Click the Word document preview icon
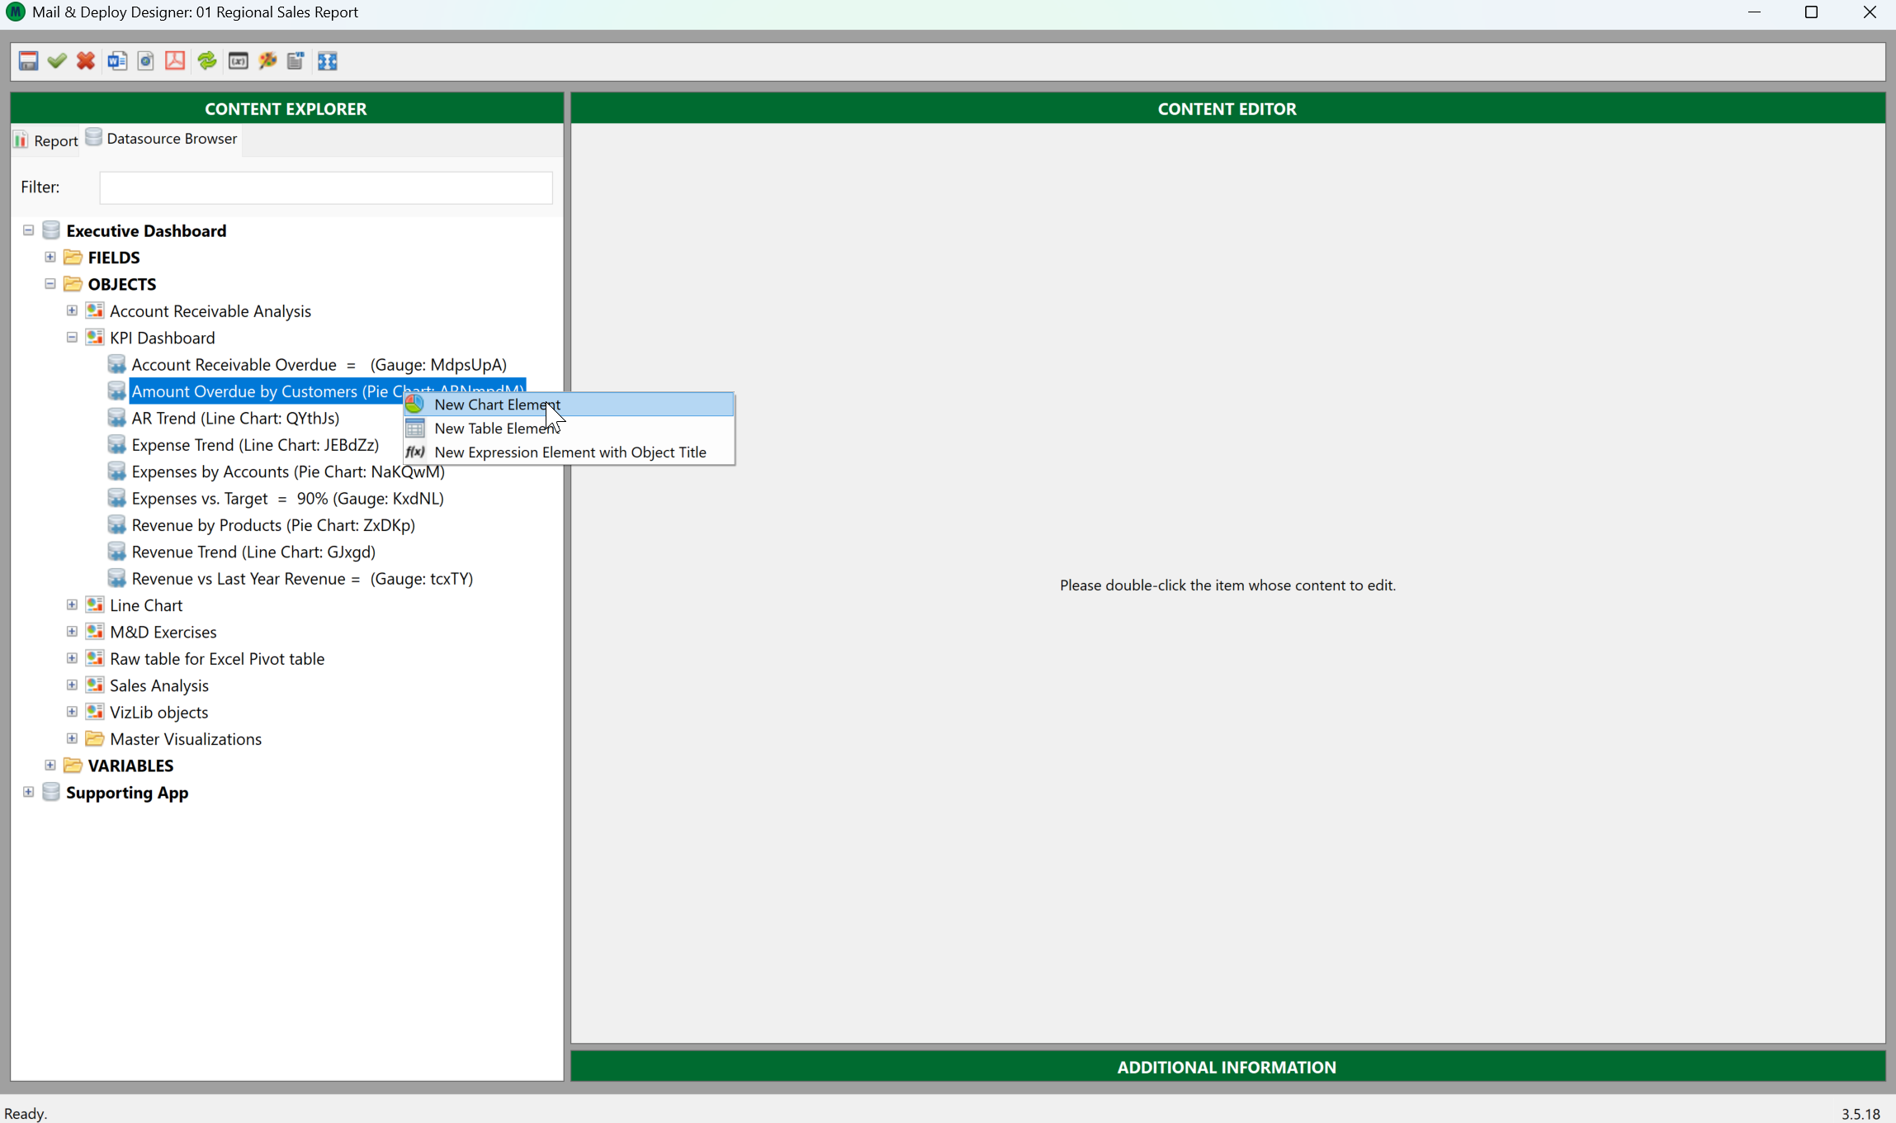Image resolution: width=1896 pixels, height=1123 pixels. [117, 61]
